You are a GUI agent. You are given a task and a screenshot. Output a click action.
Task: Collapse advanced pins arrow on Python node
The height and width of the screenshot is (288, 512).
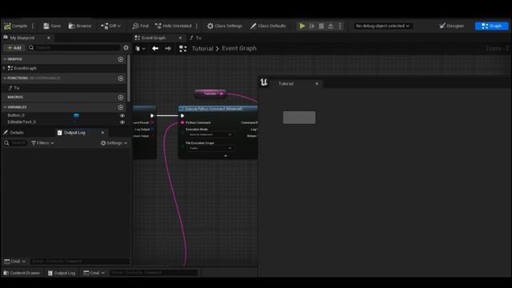[226, 156]
